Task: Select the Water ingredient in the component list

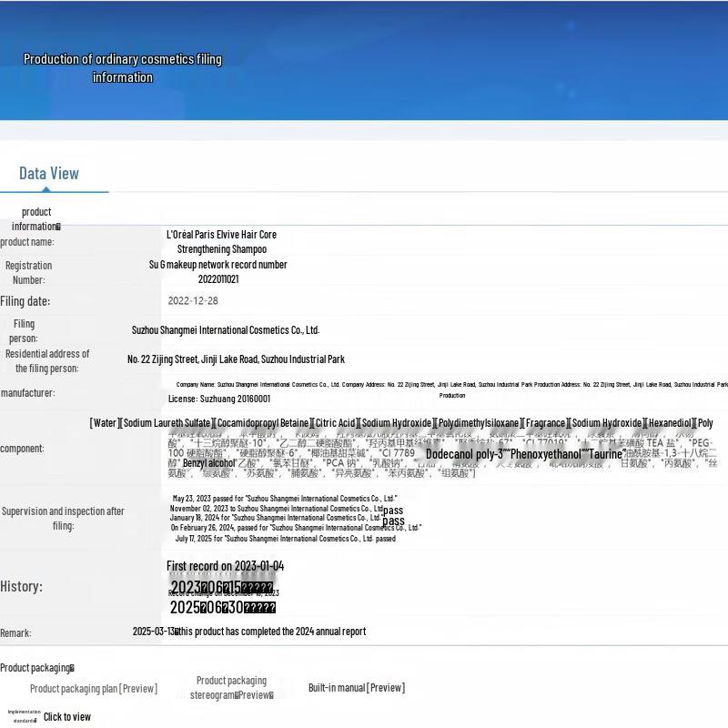Action: tap(105, 423)
